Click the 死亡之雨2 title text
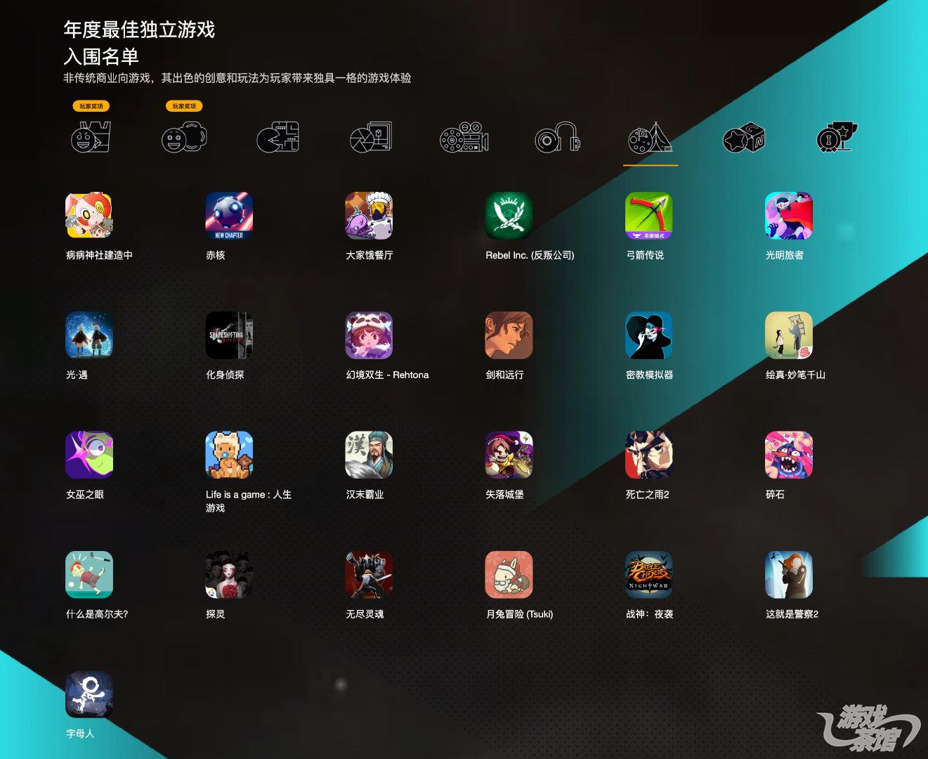Viewport: 928px width, 759px height. coord(648,494)
